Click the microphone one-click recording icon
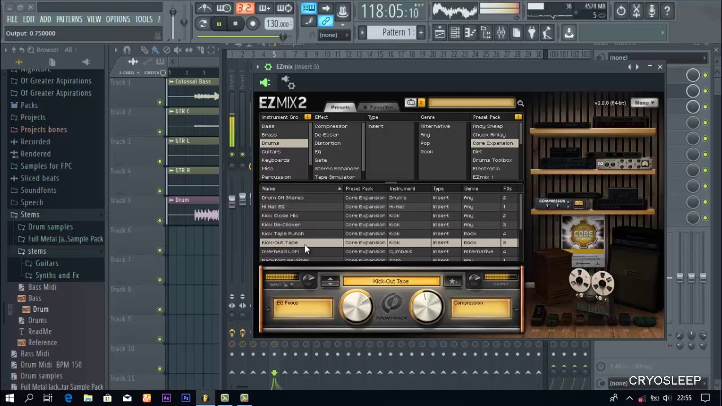The image size is (722, 406). pyautogui.click(x=651, y=10)
